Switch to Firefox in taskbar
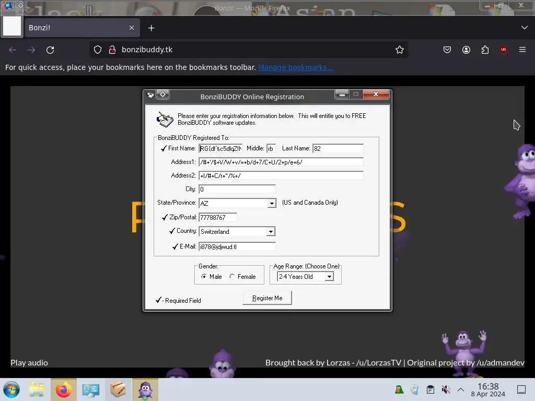535x401 pixels. tap(64, 390)
